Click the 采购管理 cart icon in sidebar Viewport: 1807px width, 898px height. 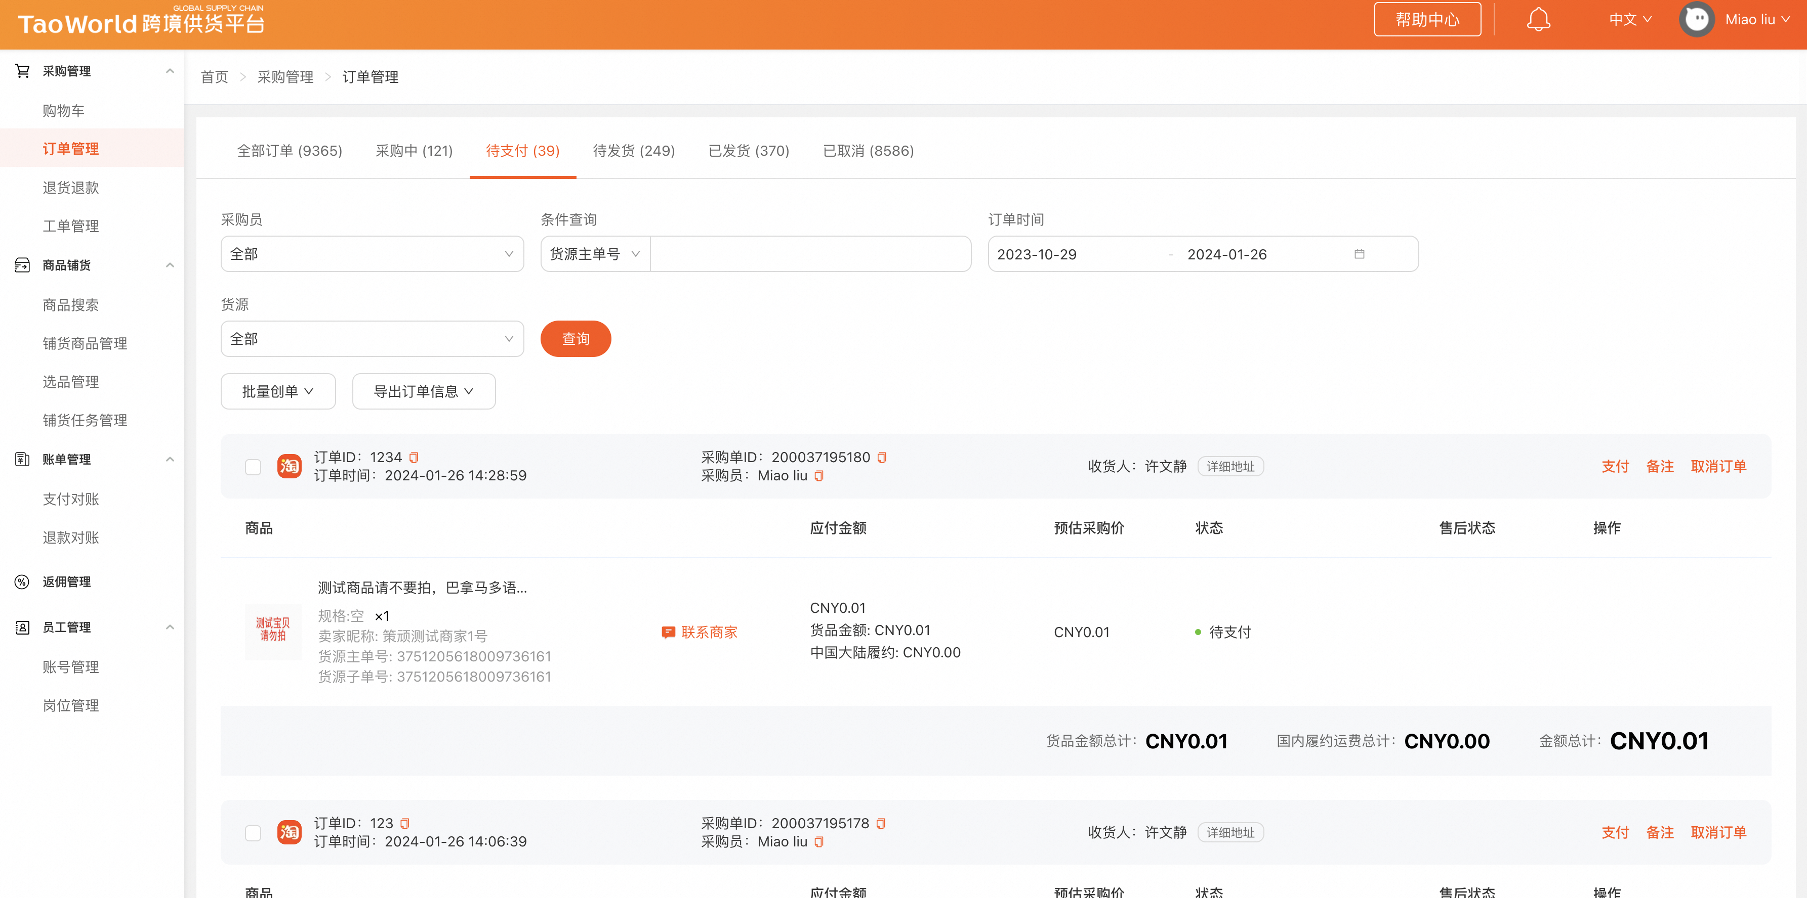click(x=22, y=70)
